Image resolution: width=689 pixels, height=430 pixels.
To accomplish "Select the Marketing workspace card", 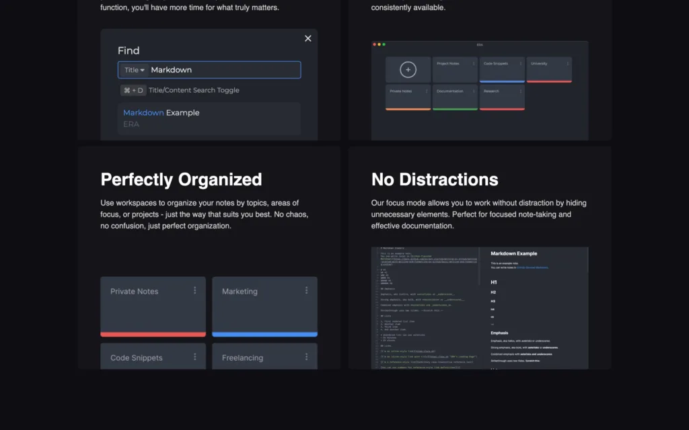I will [x=264, y=306].
